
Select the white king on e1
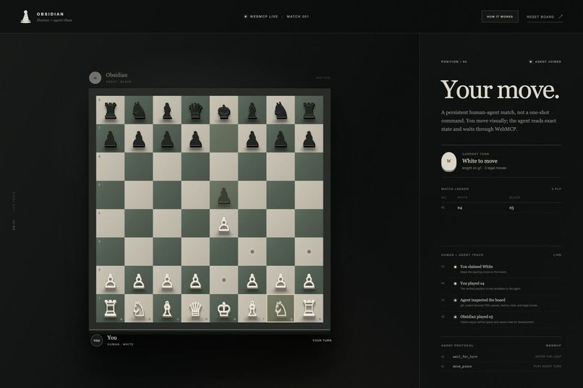coord(224,309)
